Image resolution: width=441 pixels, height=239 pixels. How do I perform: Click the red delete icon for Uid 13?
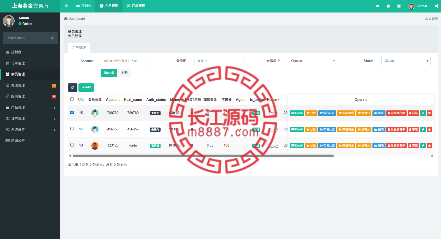pos(430,145)
